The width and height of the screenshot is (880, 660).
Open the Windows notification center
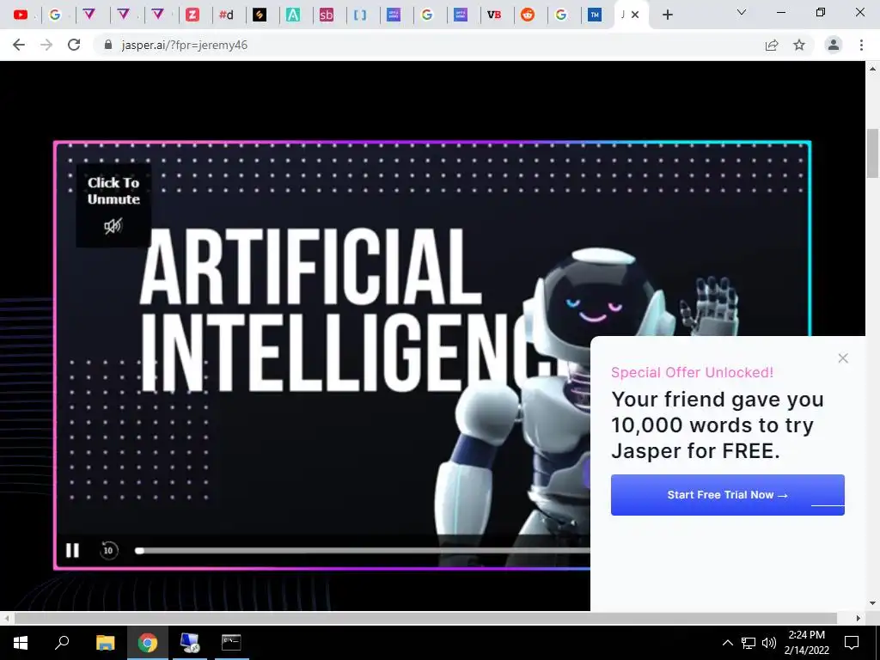point(852,643)
